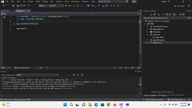Click the Navigate Backward toolbar icon
This screenshot has height=108, width=192.
pyautogui.click(x=4, y=6)
